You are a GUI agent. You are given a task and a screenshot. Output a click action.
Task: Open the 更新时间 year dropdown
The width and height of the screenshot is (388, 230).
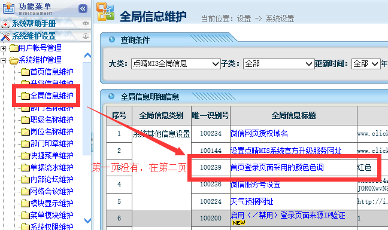pyautogui.click(x=366, y=64)
